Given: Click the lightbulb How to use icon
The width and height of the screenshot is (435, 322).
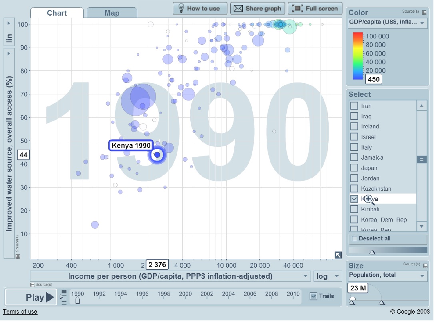Looking at the screenshot, I should pos(181,8).
